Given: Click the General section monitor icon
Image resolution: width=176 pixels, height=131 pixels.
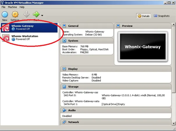Looking at the screenshot, I should [64, 26].
